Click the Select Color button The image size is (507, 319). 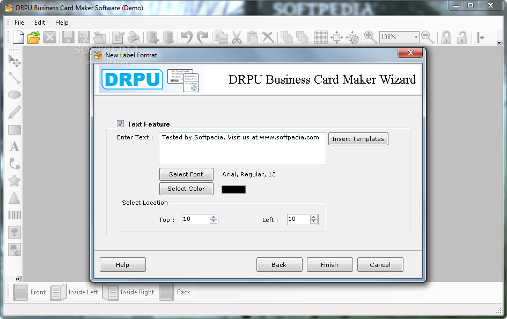(x=186, y=189)
